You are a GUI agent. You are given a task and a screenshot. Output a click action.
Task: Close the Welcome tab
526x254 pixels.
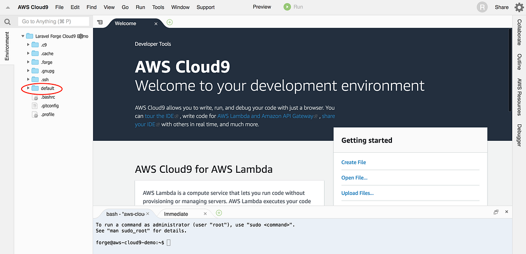(156, 24)
